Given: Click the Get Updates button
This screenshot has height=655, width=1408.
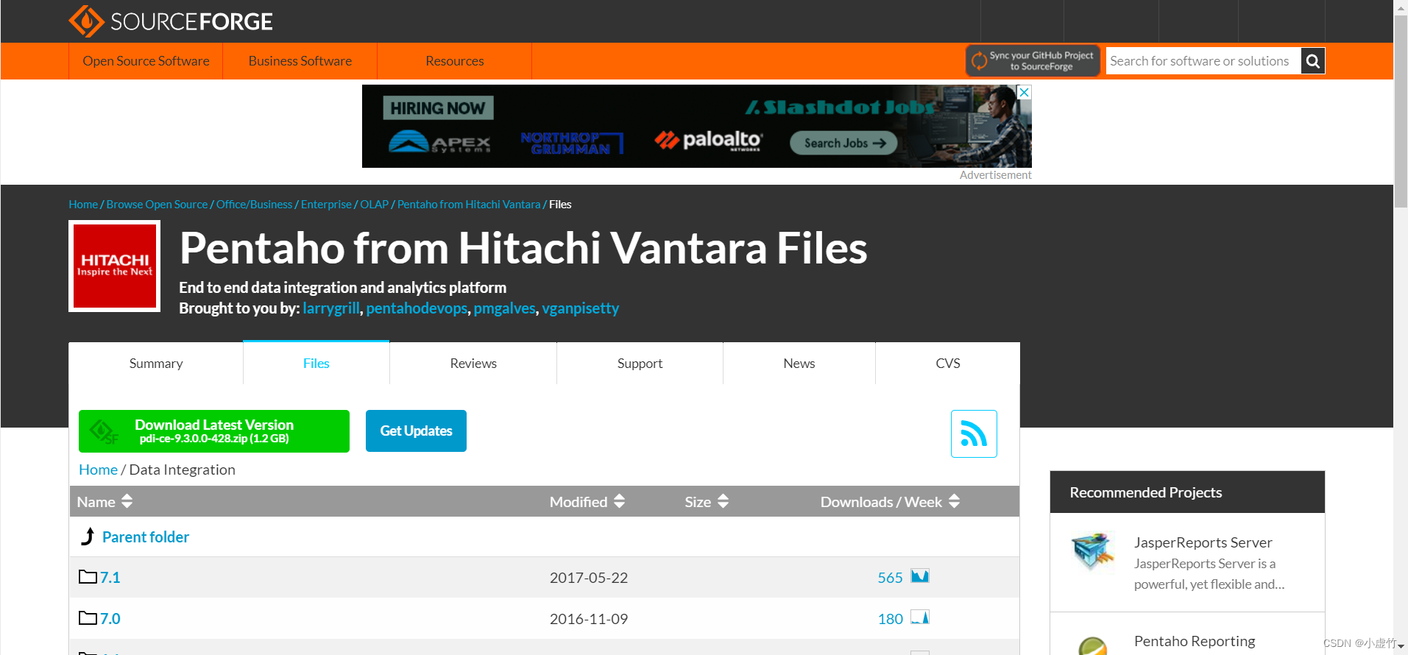Looking at the screenshot, I should click(x=416, y=431).
